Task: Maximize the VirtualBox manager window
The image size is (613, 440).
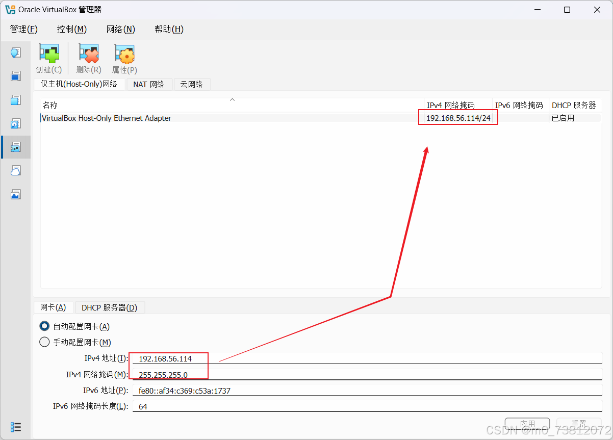Action: click(567, 10)
